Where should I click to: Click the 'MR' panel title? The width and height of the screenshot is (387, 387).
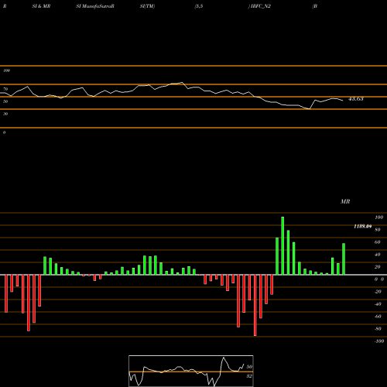click(x=345, y=201)
